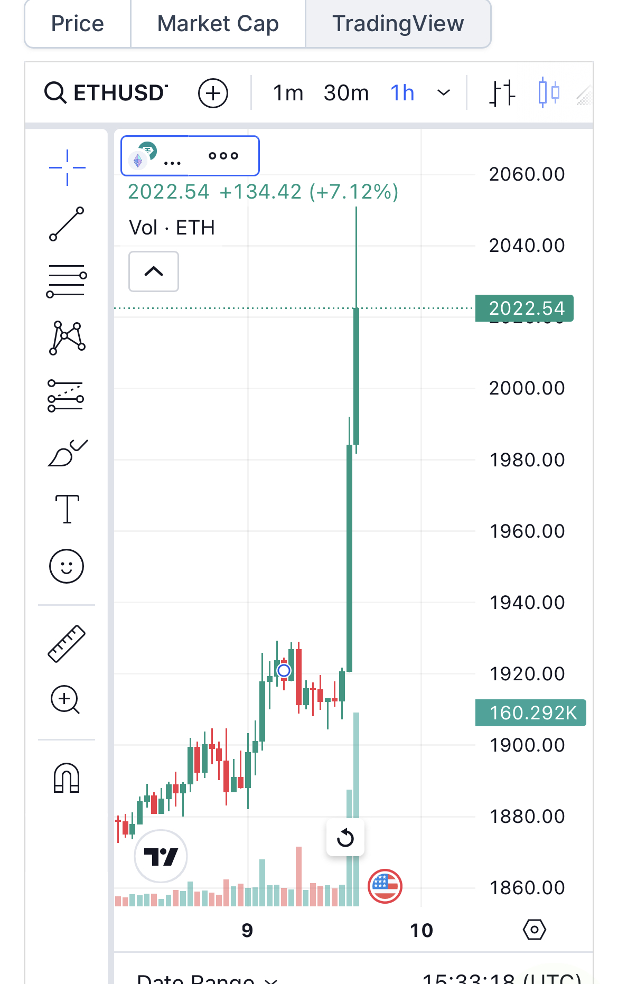The image size is (618, 984).
Task: Select the brush drawing tool
Action: (68, 453)
